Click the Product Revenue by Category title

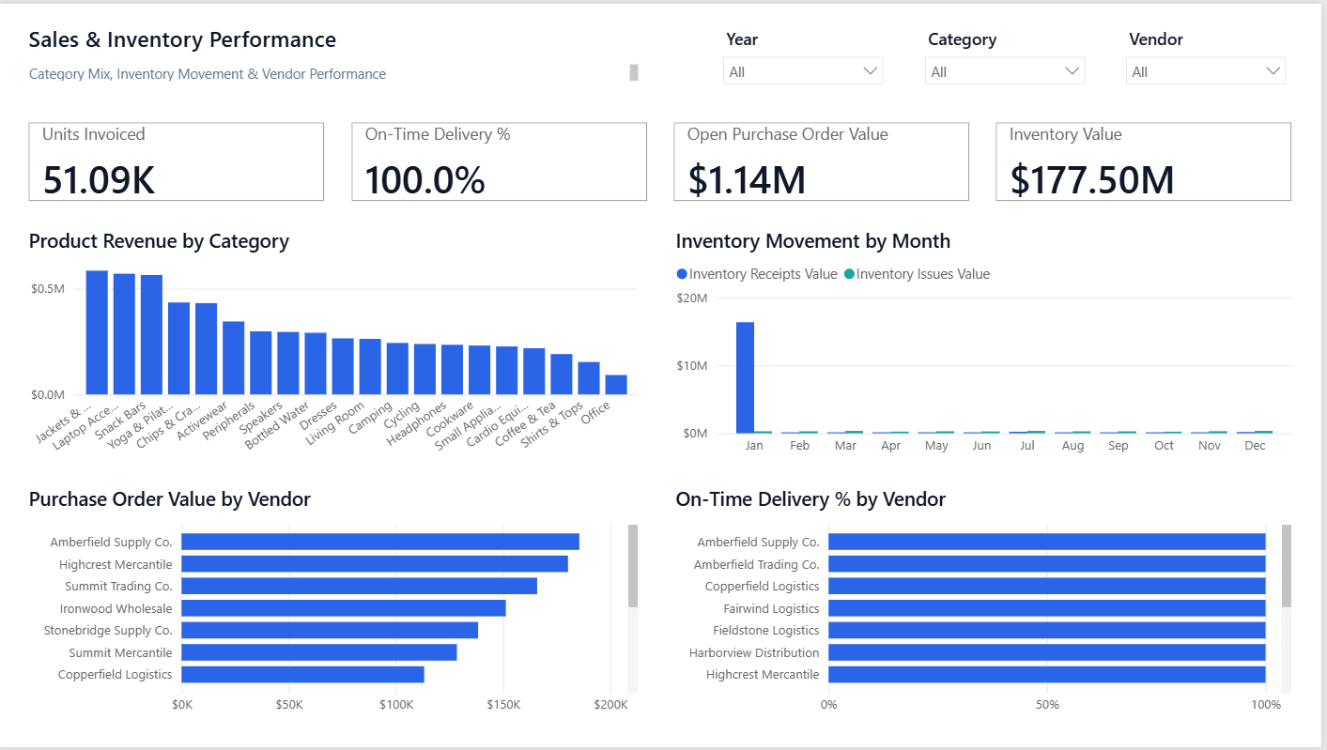pyautogui.click(x=159, y=241)
